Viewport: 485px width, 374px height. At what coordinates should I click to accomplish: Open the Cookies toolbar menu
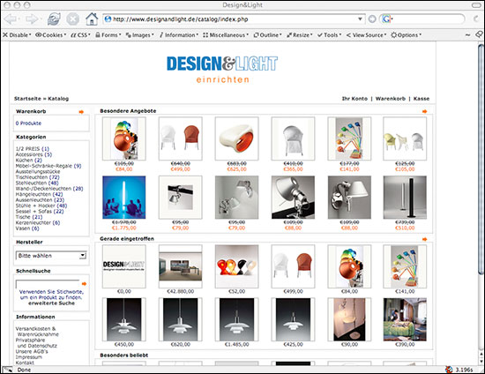pyautogui.click(x=51, y=35)
